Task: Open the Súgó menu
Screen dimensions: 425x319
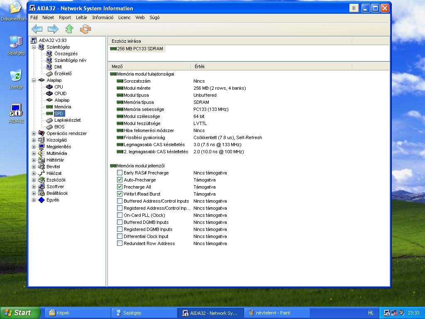Action: (154, 17)
